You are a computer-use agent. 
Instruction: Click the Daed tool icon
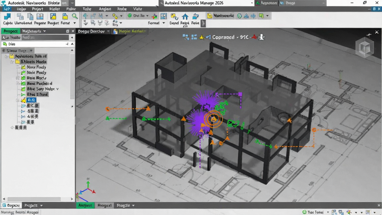click(x=174, y=16)
